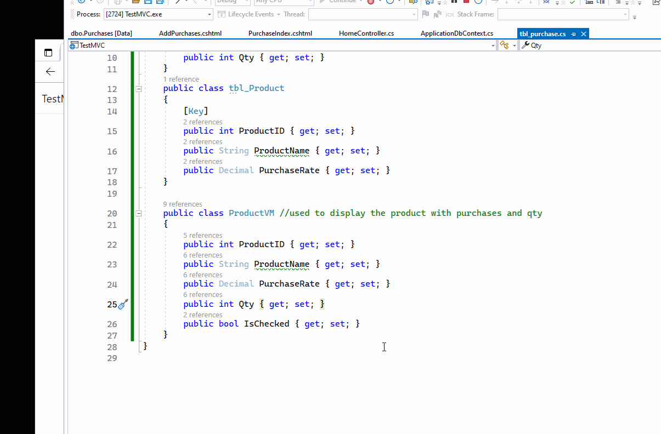Click line number 29 in the margin

tap(112, 358)
